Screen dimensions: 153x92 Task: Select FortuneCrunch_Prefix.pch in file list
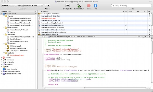coord(51,21)
